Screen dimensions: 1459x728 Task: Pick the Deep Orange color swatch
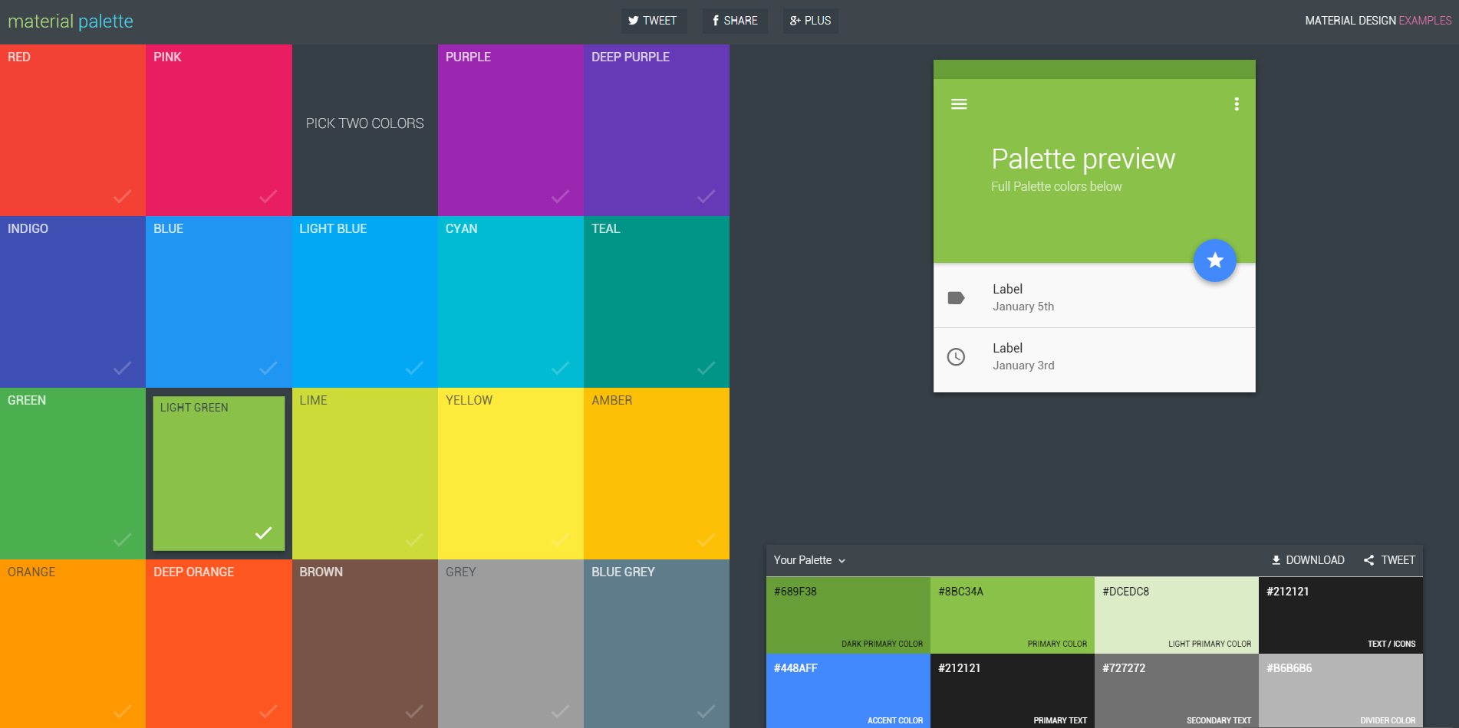219,644
